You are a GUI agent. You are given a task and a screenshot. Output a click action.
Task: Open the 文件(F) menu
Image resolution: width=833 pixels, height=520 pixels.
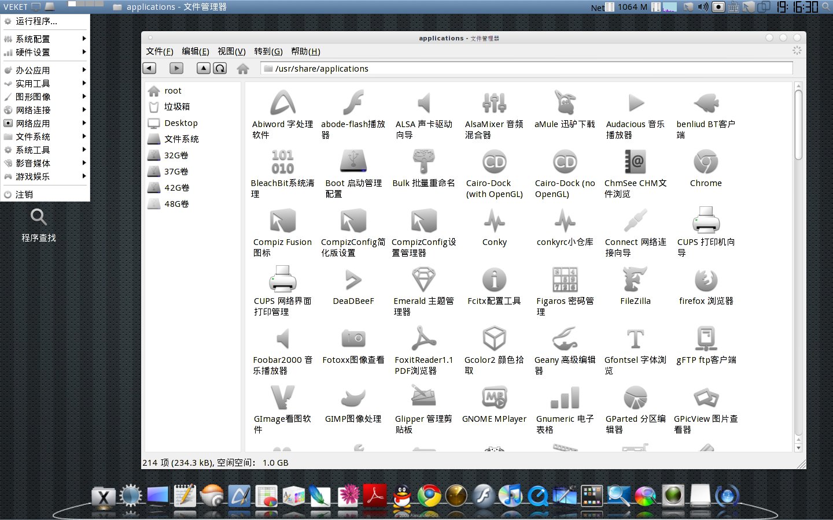click(x=159, y=51)
